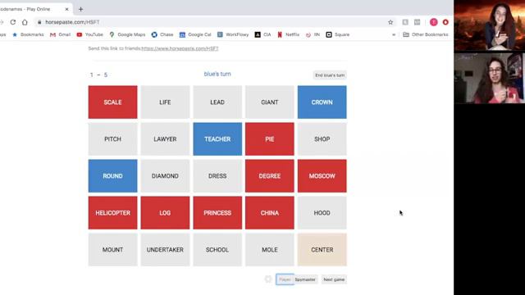Click the red CHINA card

(270, 213)
